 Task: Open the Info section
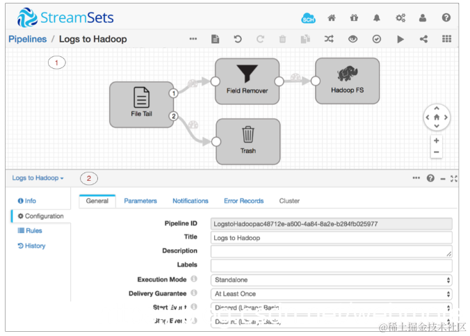pyautogui.click(x=27, y=201)
